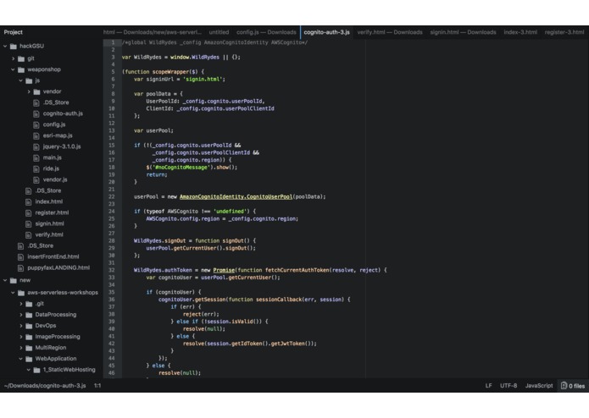Click the ~/Downloads/cognito-auth-3.js file path
The height and width of the screenshot is (418, 589).
[45, 385]
